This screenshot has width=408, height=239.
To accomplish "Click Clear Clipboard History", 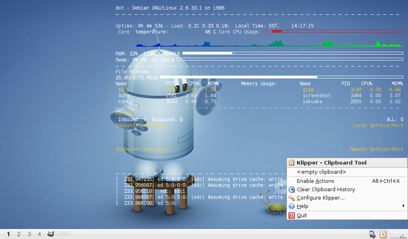I will 347,189.
